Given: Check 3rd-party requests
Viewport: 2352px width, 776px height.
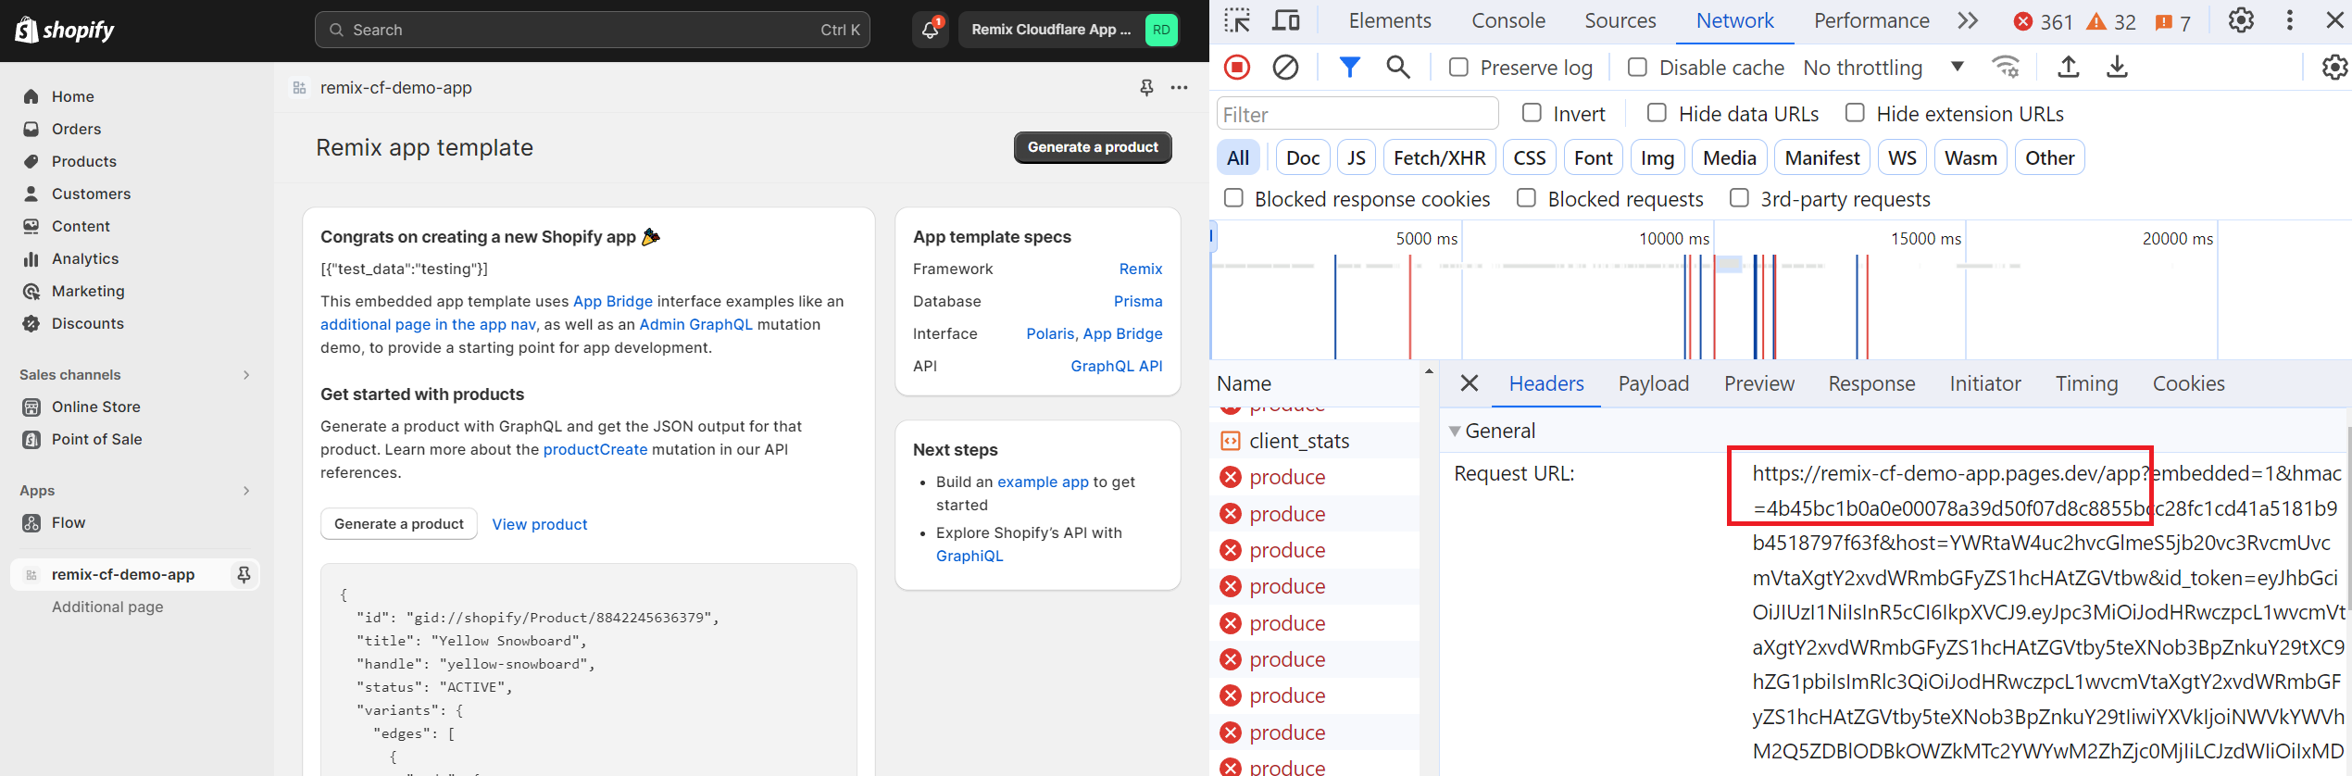Looking at the screenshot, I should (x=1739, y=198).
